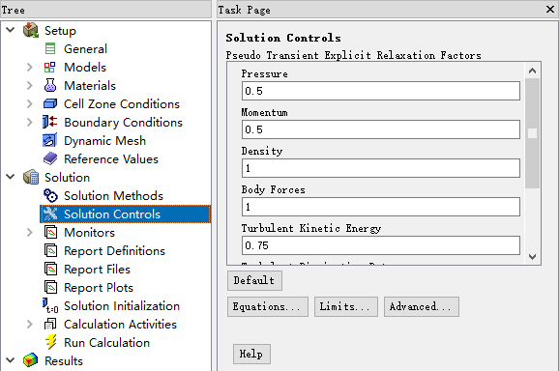Click the Default button

(254, 280)
